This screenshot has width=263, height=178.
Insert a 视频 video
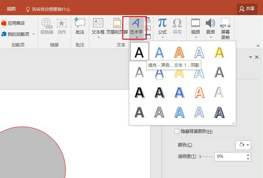[x=196, y=26]
